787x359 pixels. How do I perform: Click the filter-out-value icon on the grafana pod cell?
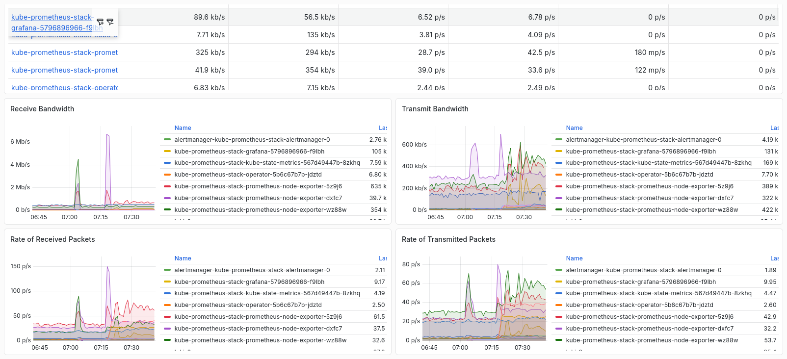pyautogui.click(x=110, y=22)
